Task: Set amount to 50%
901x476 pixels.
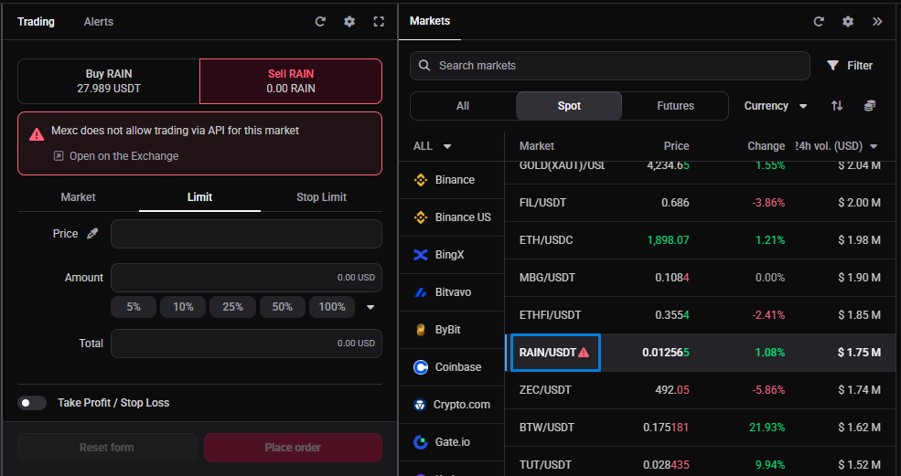Action: click(x=282, y=307)
